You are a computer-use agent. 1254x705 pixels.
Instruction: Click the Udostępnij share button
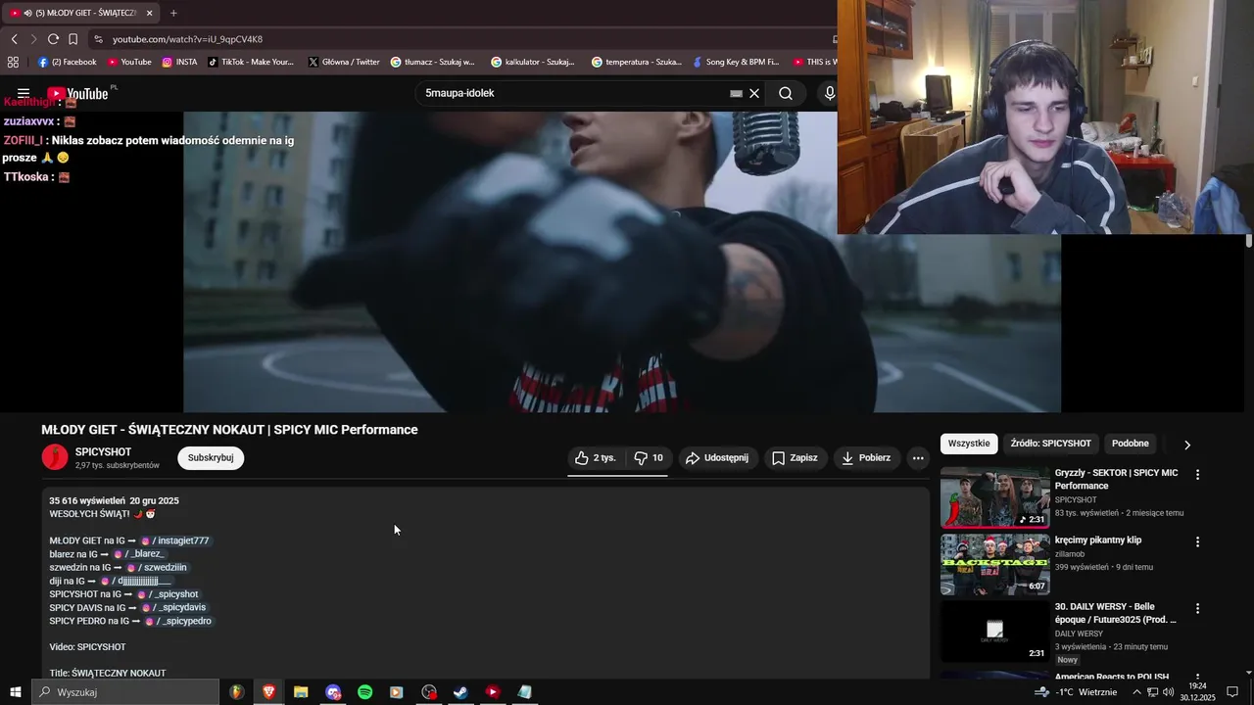(x=717, y=457)
